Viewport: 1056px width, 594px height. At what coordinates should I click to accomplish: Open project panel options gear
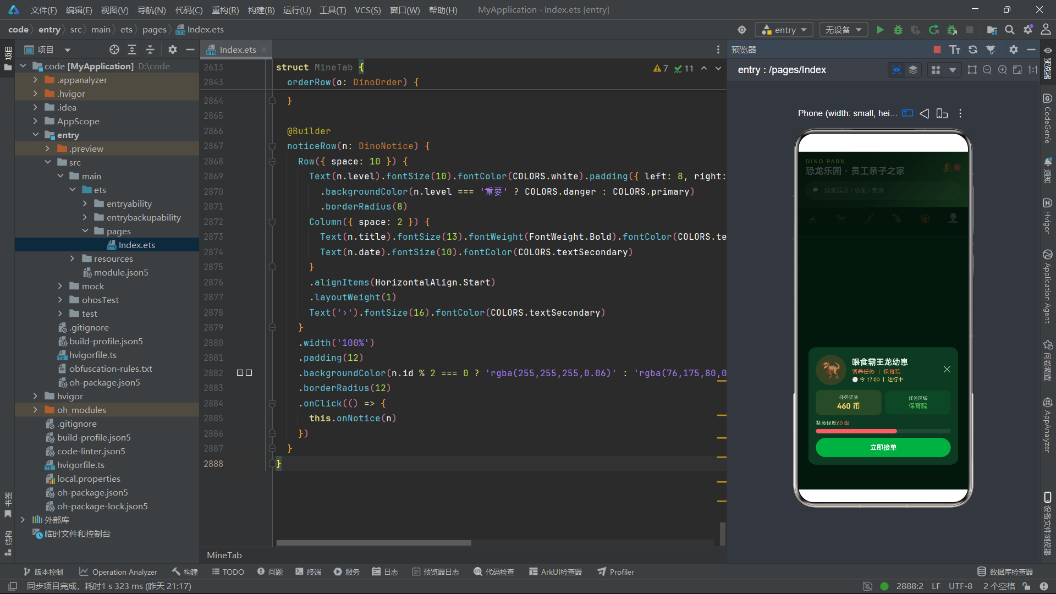[173, 50]
